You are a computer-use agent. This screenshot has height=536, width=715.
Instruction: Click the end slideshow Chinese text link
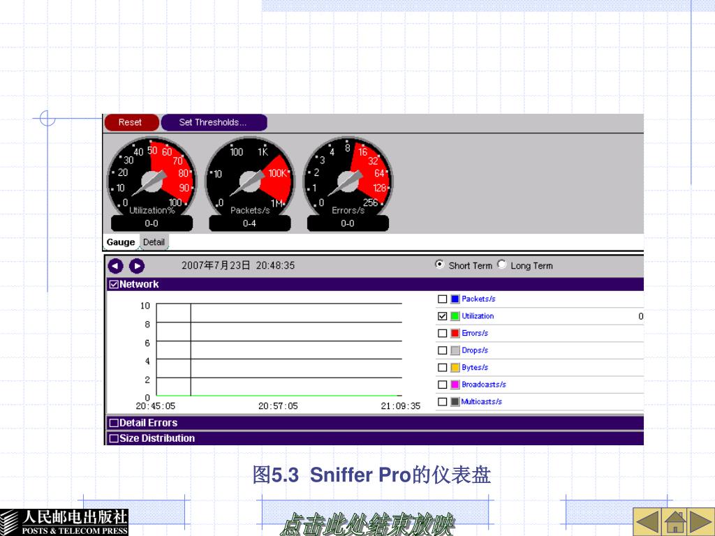(x=367, y=524)
